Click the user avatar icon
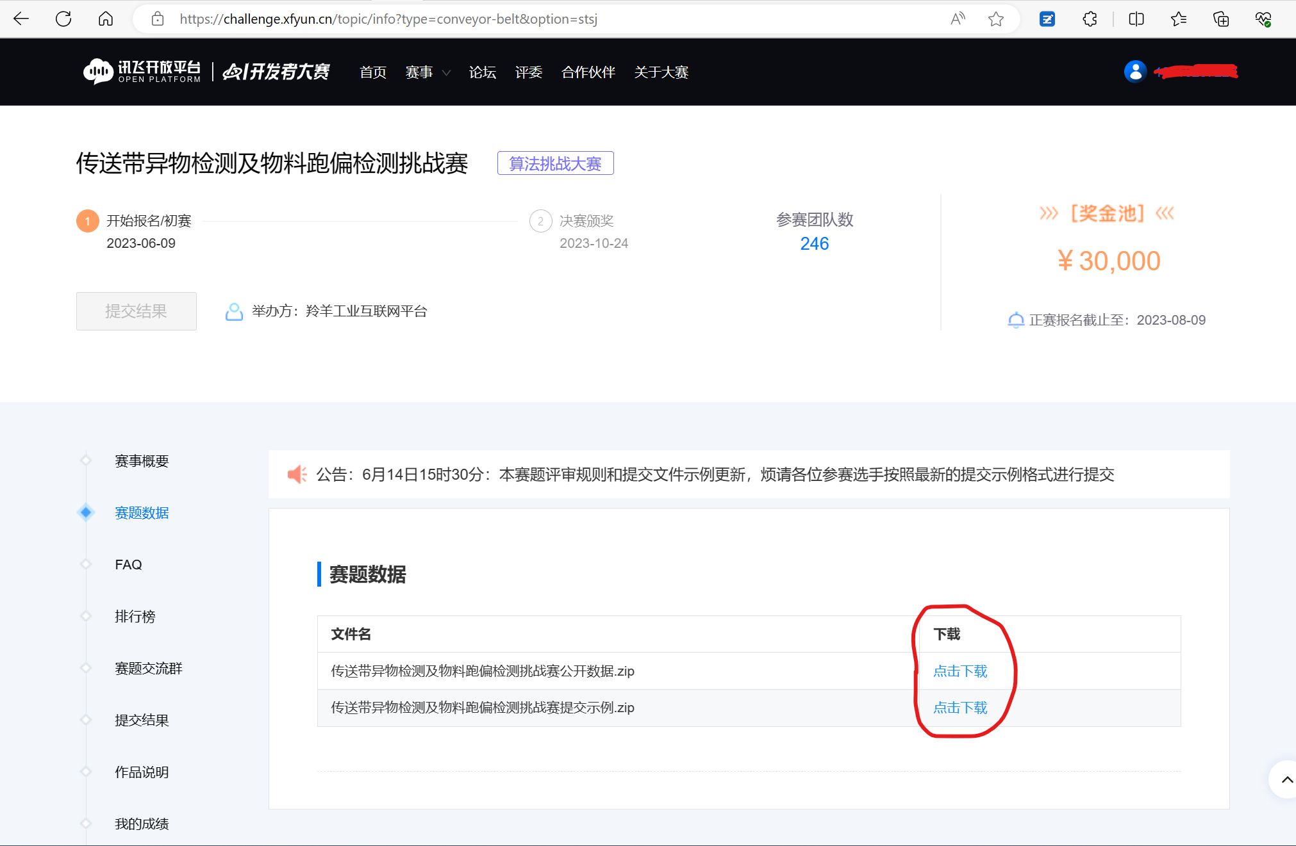This screenshot has height=846, width=1296. (x=1135, y=71)
